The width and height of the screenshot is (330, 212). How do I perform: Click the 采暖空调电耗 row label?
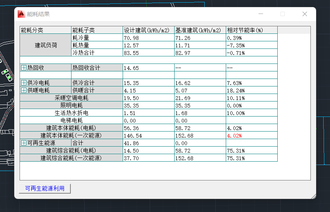tap(71, 98)
